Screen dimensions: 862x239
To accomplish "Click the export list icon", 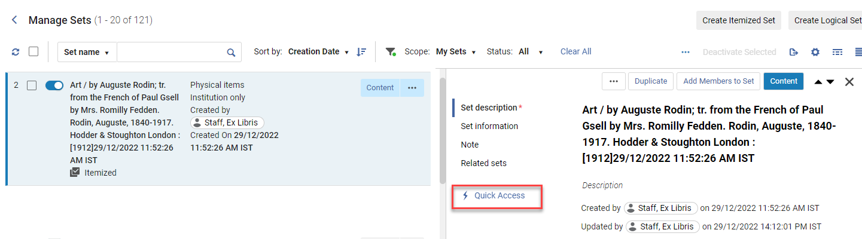I will 794,52.
